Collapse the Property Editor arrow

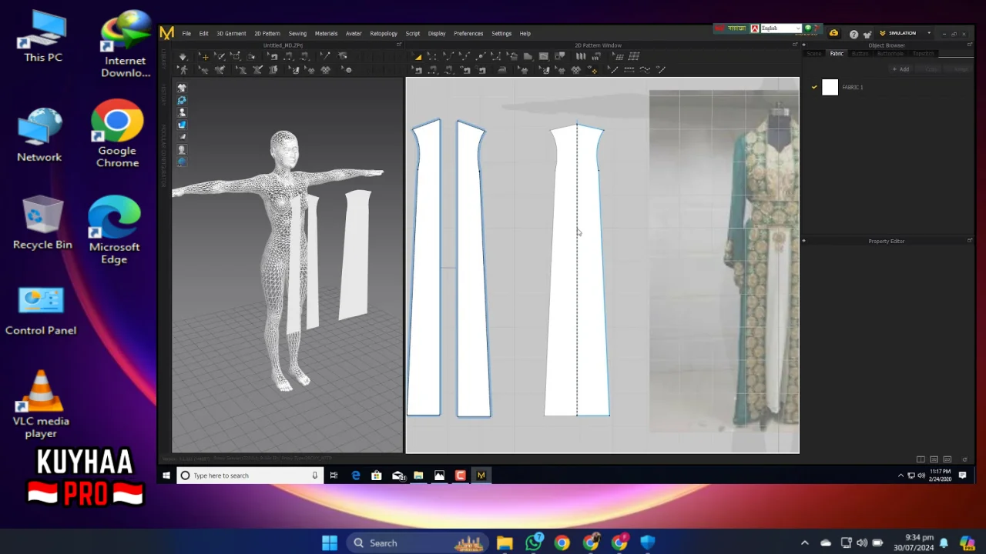click(803, 241)
